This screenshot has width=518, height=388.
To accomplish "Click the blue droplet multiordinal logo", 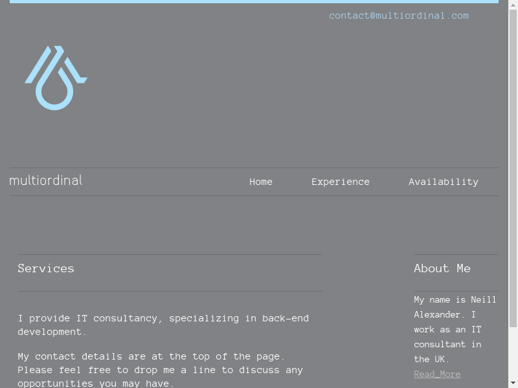I will tap(56, 78).
